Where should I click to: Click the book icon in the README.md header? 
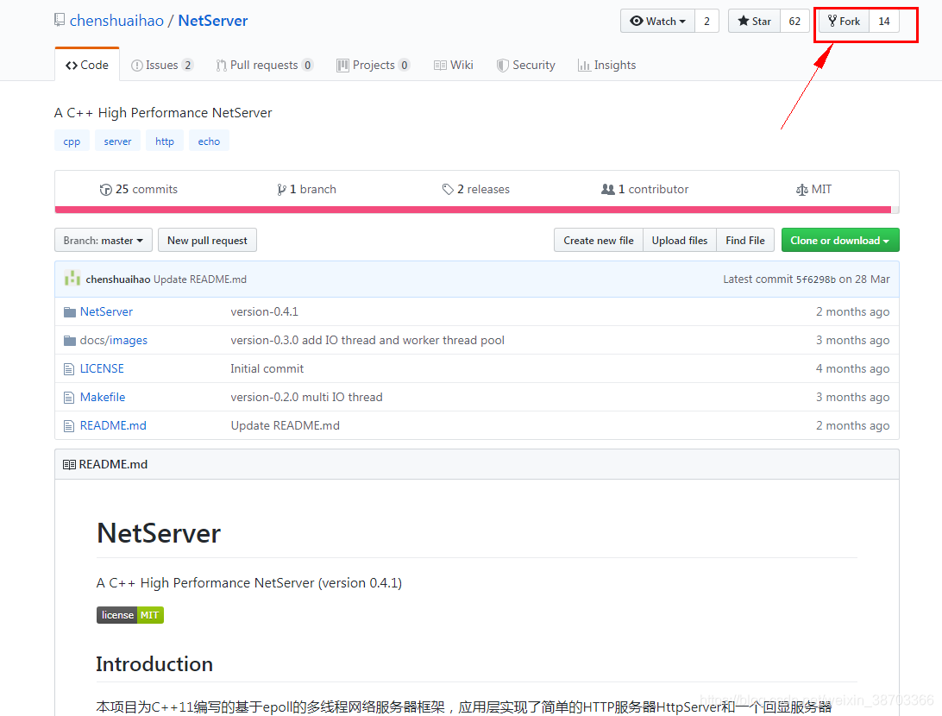coord(69,464)
